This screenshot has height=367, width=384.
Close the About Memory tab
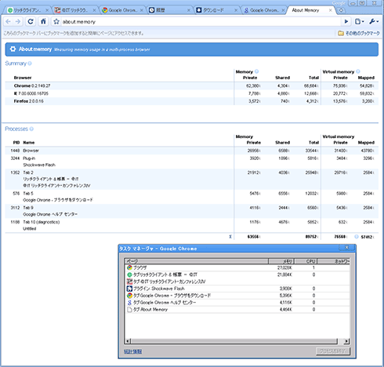click(331, 10)
